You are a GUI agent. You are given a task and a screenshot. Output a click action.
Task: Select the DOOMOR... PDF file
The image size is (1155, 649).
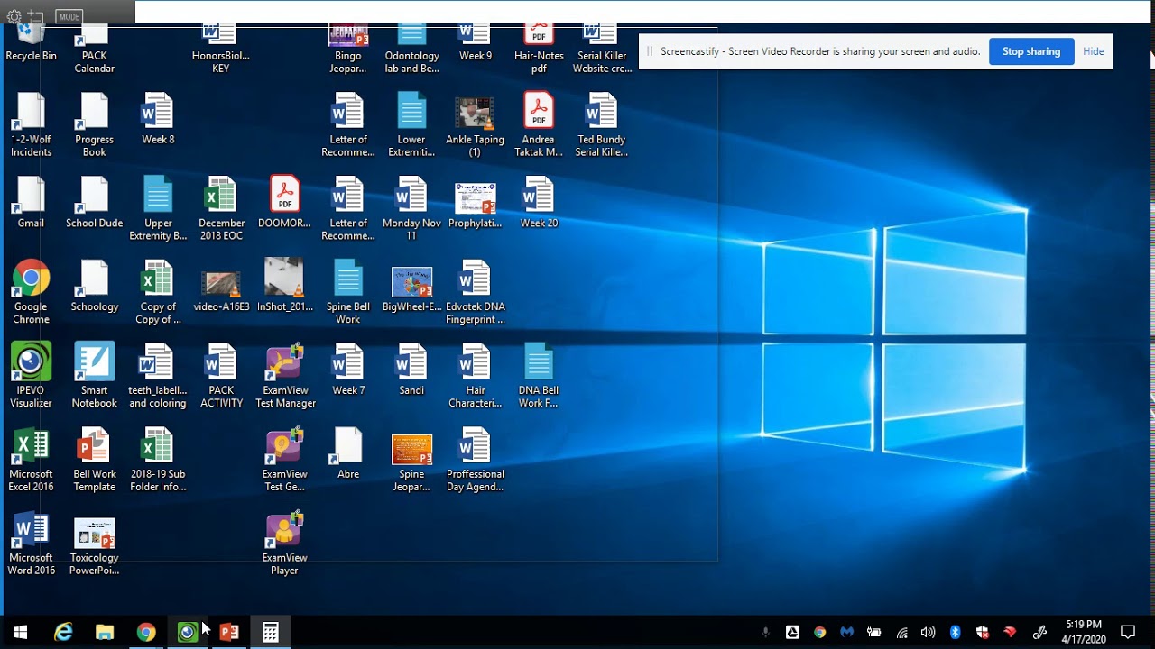coord(284,203)
